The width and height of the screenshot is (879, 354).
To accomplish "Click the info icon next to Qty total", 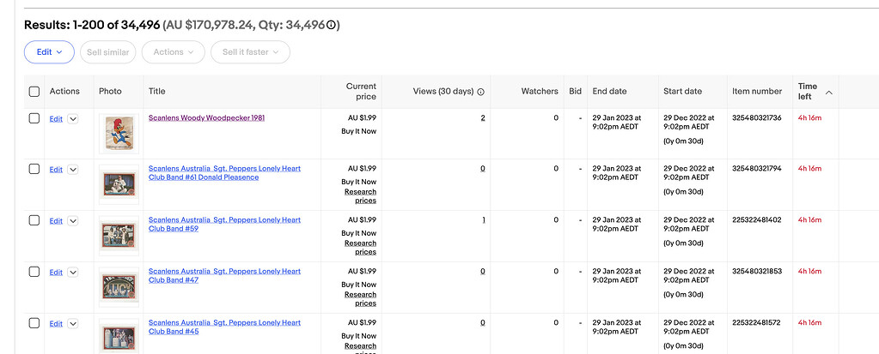I will 332,25.
